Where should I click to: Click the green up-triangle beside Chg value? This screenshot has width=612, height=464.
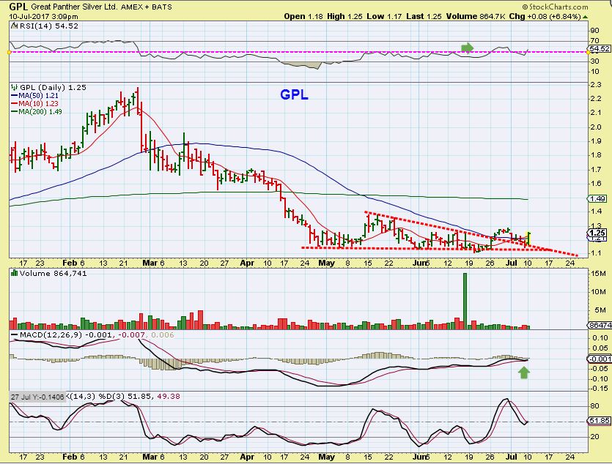[585, 17]
